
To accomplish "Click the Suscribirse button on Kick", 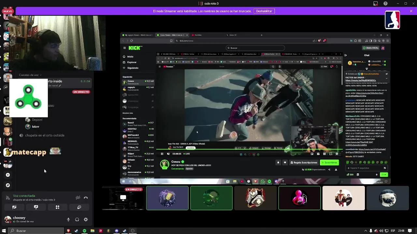I will coord(329,162).
